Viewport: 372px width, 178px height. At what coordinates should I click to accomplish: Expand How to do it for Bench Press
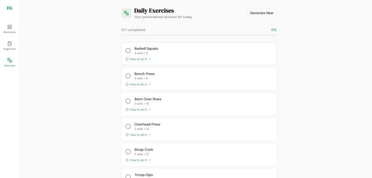pyautogui.click(x=138, y=84)
